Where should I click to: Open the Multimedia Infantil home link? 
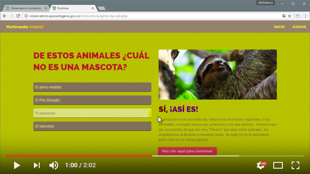pyautogui.click(x=25, y=27)
